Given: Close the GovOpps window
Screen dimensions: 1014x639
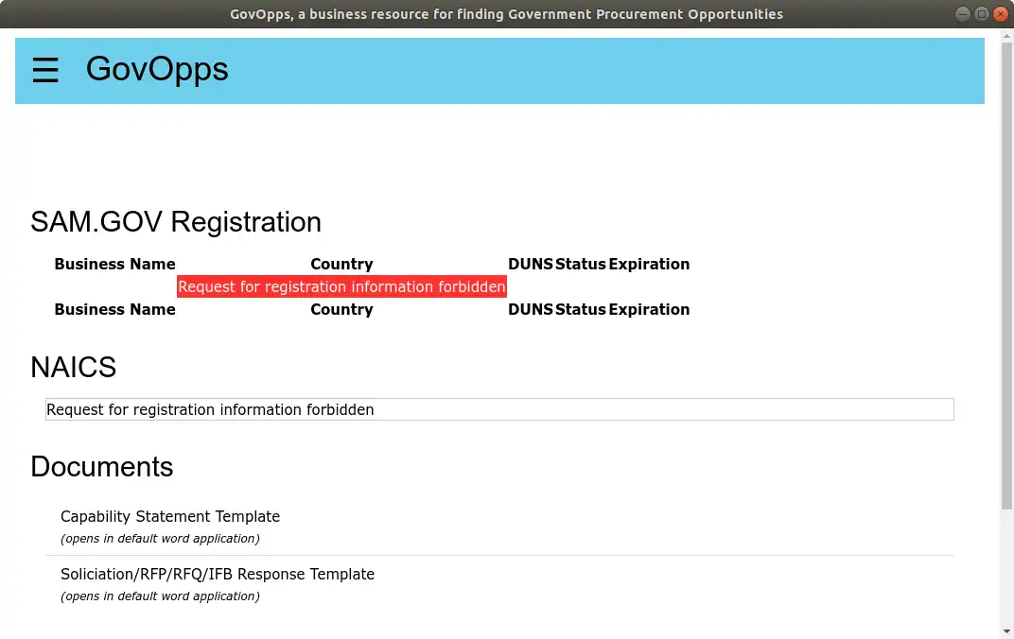Looking at the screenshot, I should click(x=1000, y=14).
